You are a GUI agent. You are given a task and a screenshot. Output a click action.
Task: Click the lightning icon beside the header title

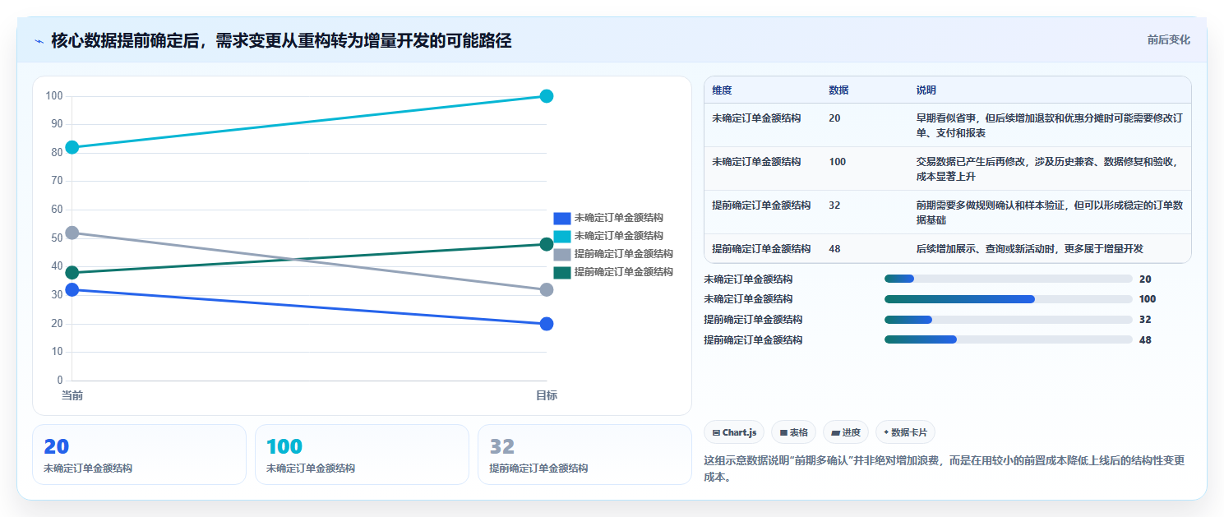click(x=39, y=41)
